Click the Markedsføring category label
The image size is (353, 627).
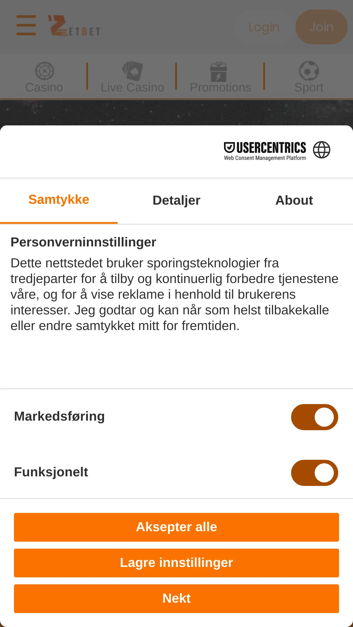(59, 417)
